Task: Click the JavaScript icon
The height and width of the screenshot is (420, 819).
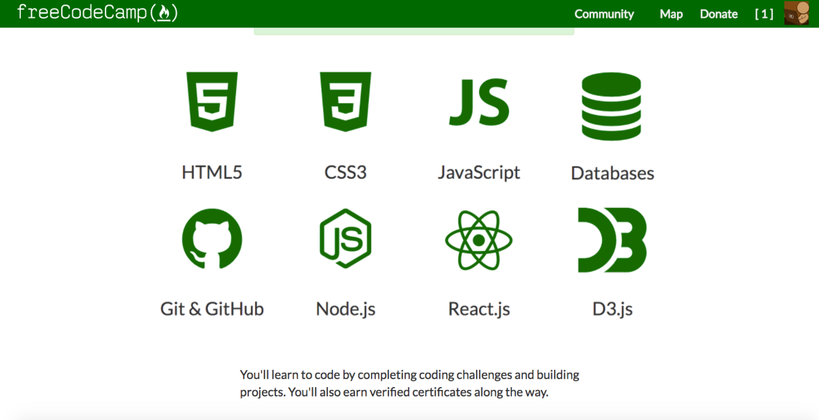Action: [478, 102]
